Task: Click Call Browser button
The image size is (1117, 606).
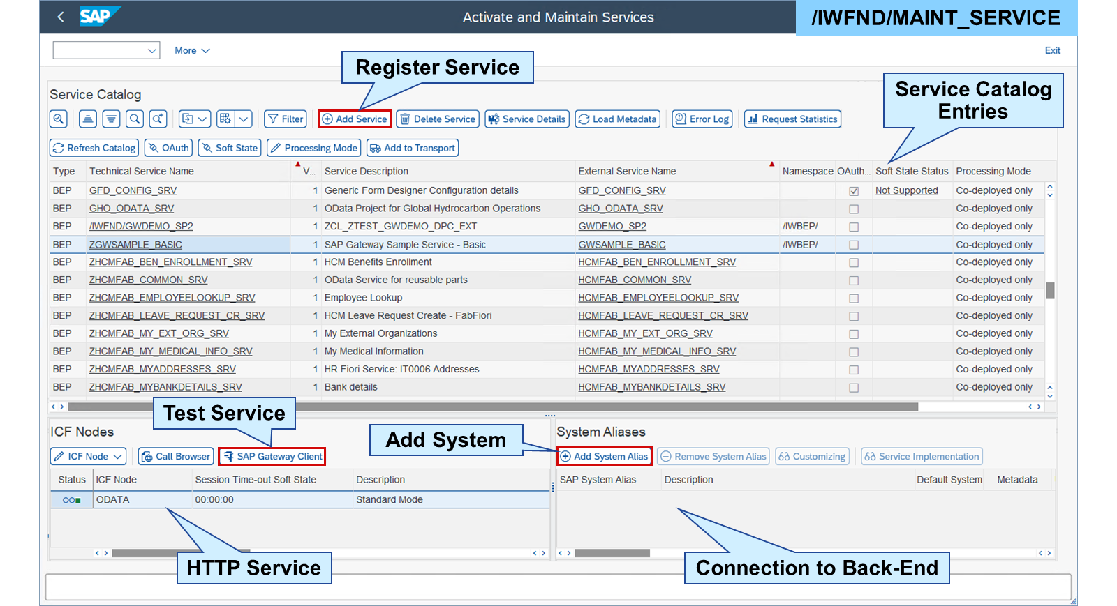Action: pos(175,456)
